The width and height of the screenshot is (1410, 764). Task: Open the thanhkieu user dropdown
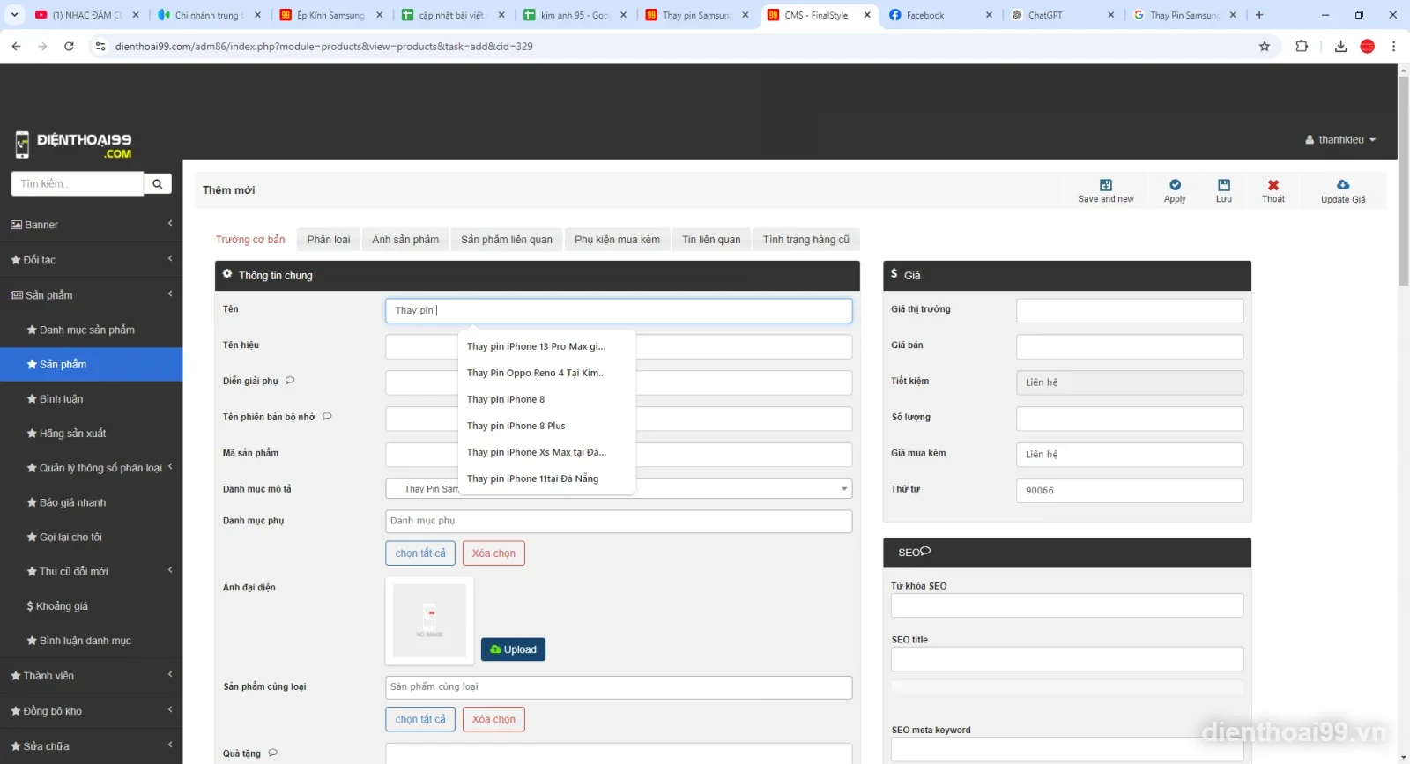[1340, 140]
